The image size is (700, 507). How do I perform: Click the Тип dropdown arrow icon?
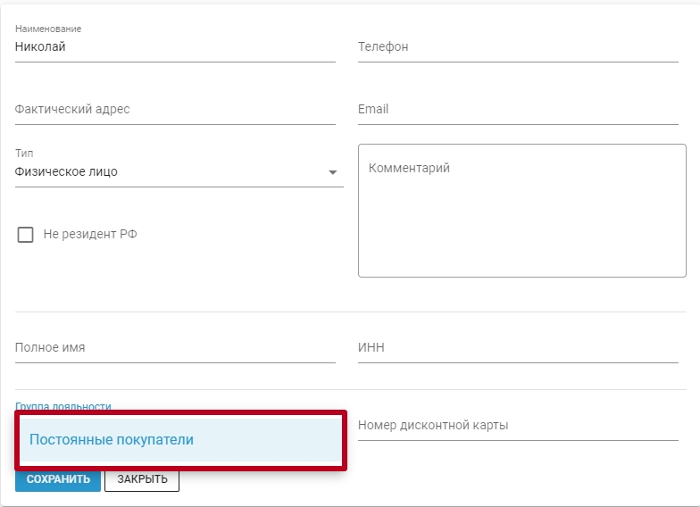[332, 172]
